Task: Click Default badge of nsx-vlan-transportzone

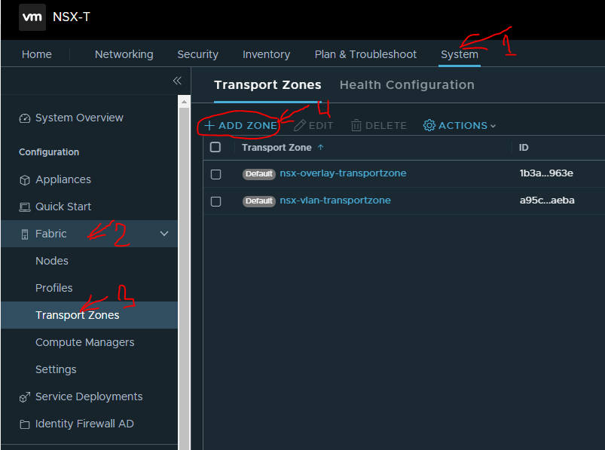Action: [x=259, y=201]
